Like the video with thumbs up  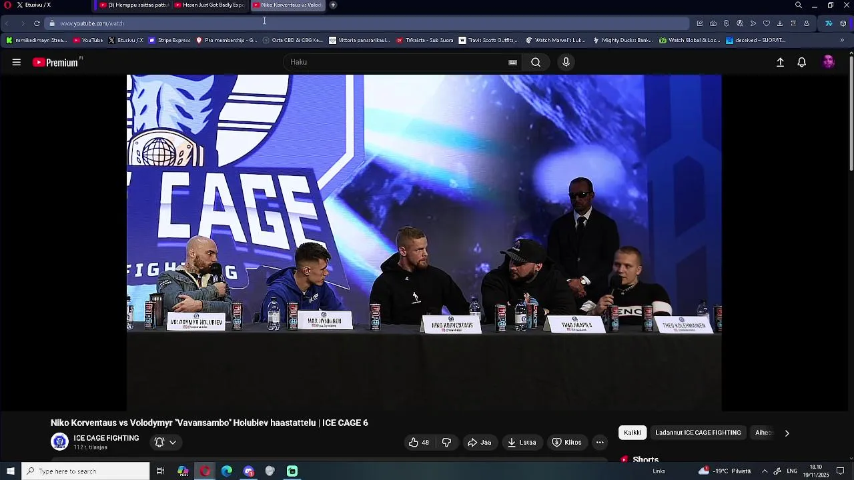419,442
